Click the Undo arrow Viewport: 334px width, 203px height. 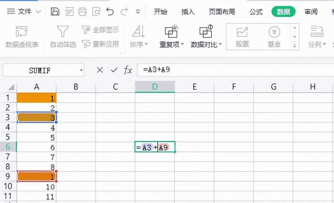point(110,11)
